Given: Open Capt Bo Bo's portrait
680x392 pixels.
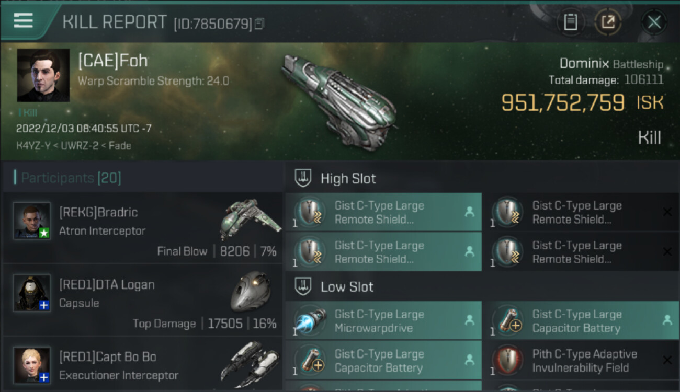Looking at the screenshot, I should [32, 364].
